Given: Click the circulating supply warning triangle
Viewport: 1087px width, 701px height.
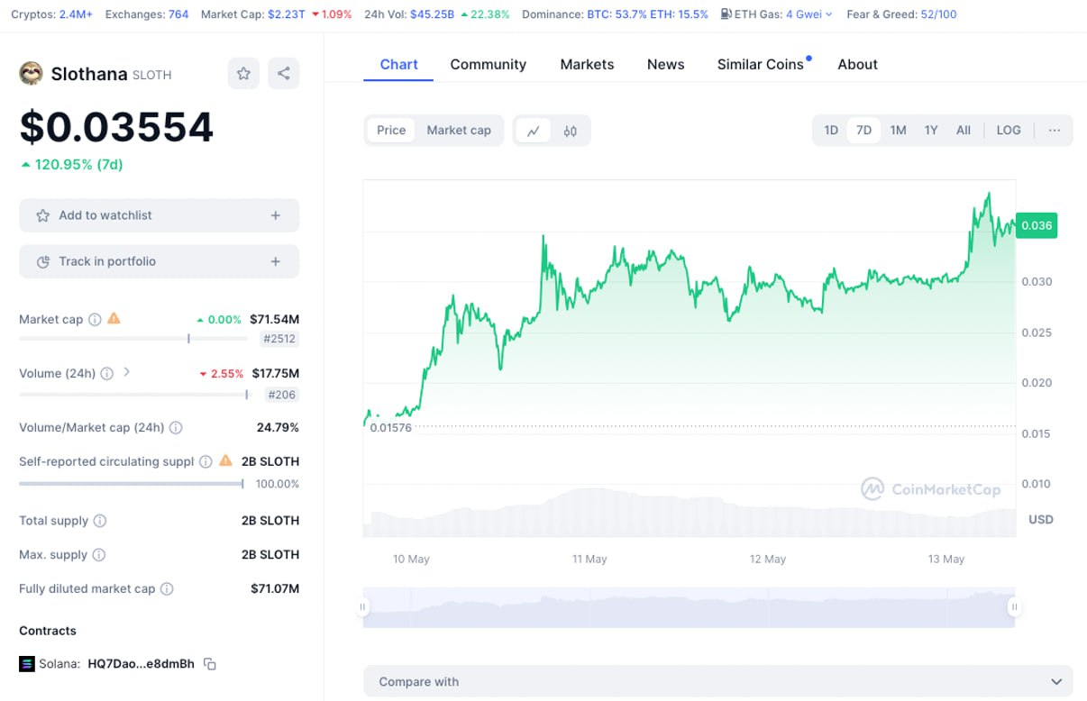Looking at the screenshot, I should tap(225, 460).
